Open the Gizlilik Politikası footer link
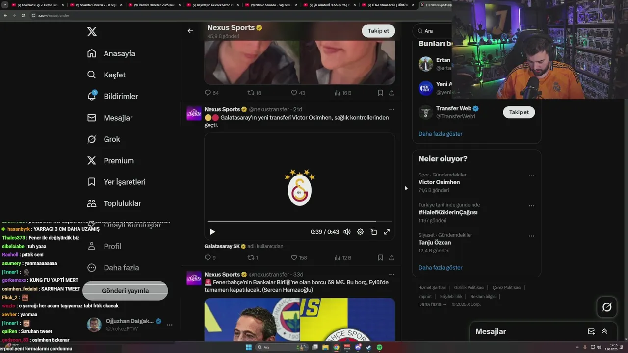Viewport: 628px width, 353px height. click(x=469, y=288)
